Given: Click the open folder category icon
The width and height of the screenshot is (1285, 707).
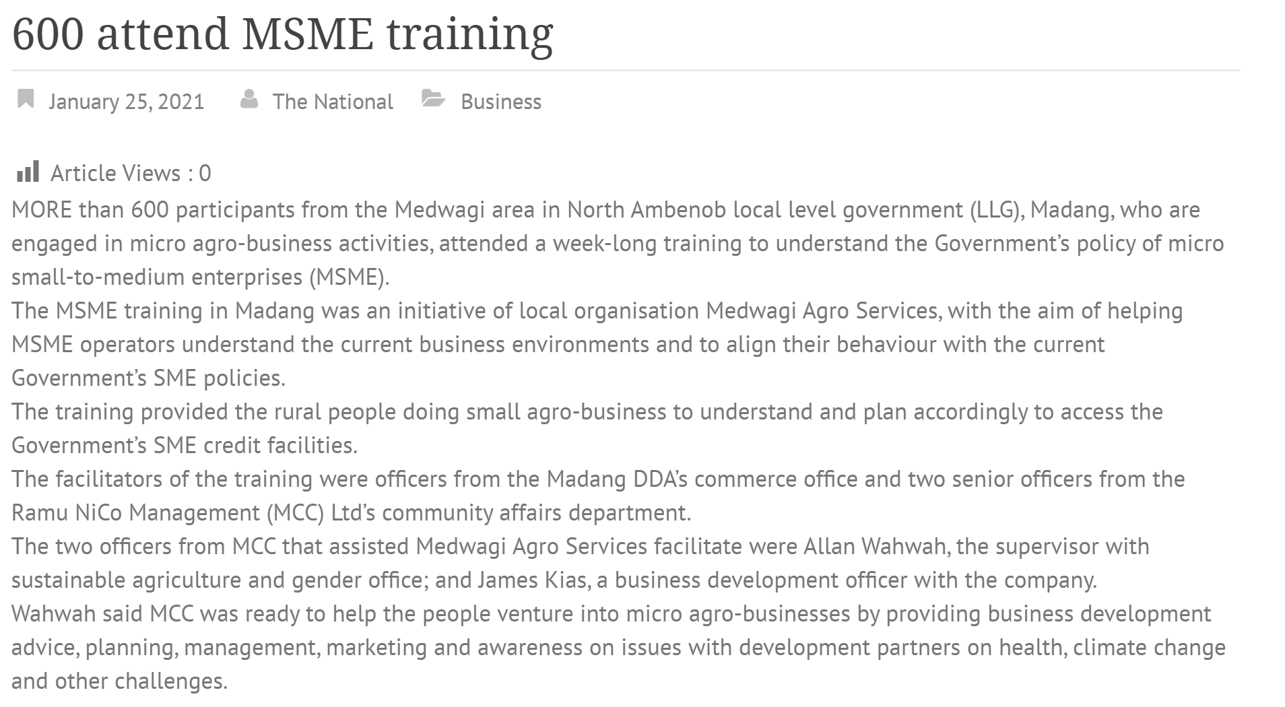Looking at the screenshot, I should [433, 99].
